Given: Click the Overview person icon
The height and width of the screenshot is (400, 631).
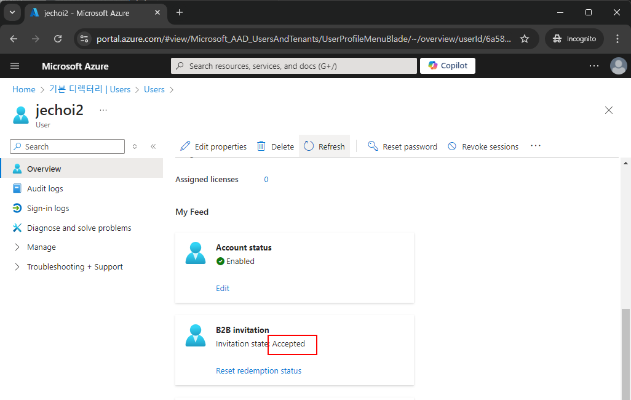Looking at the screenshot, I should [17, 169].
